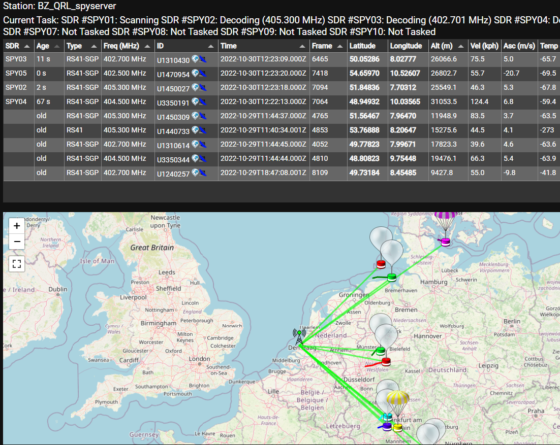Viewport: 560px width, 445px height.
Task: Click the yellow parachute marker near Frankfurt
Action: pos(398,398)
